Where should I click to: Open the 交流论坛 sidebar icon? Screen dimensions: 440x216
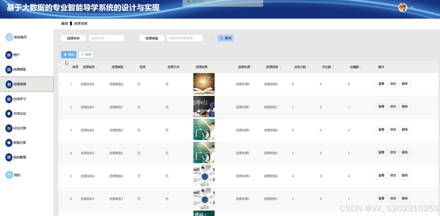pos(9,114)
